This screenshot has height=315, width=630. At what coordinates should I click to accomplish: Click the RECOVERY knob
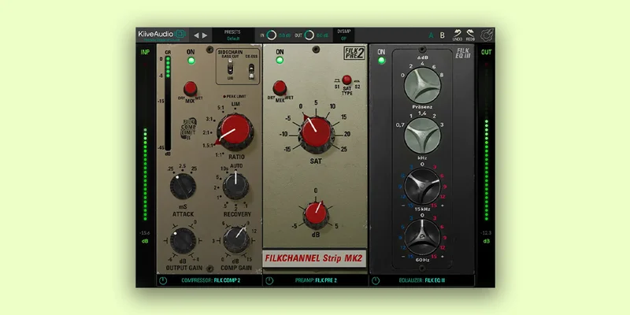(235, 186)
